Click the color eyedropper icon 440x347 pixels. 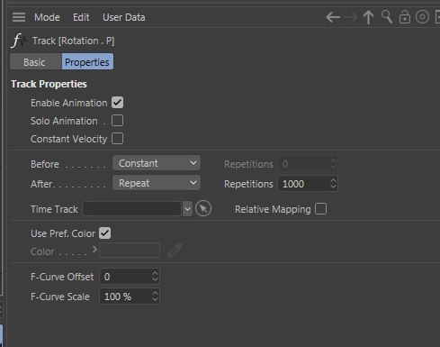(x=175, y=251)
